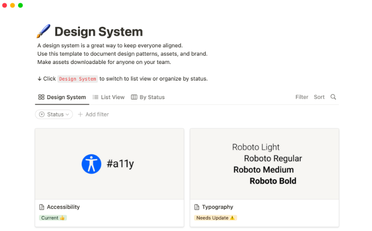
Task: Click the paintbrush emoji page icon
Action: coord(43,32)
